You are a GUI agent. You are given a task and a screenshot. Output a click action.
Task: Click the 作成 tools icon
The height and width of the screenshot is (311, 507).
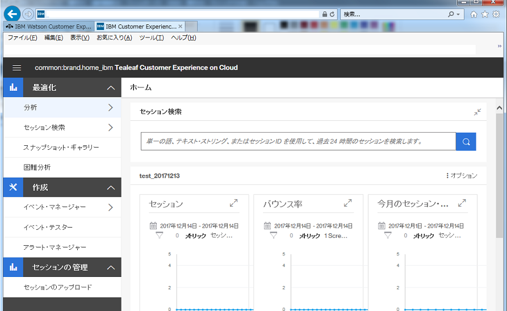click(x=13, y=187)
